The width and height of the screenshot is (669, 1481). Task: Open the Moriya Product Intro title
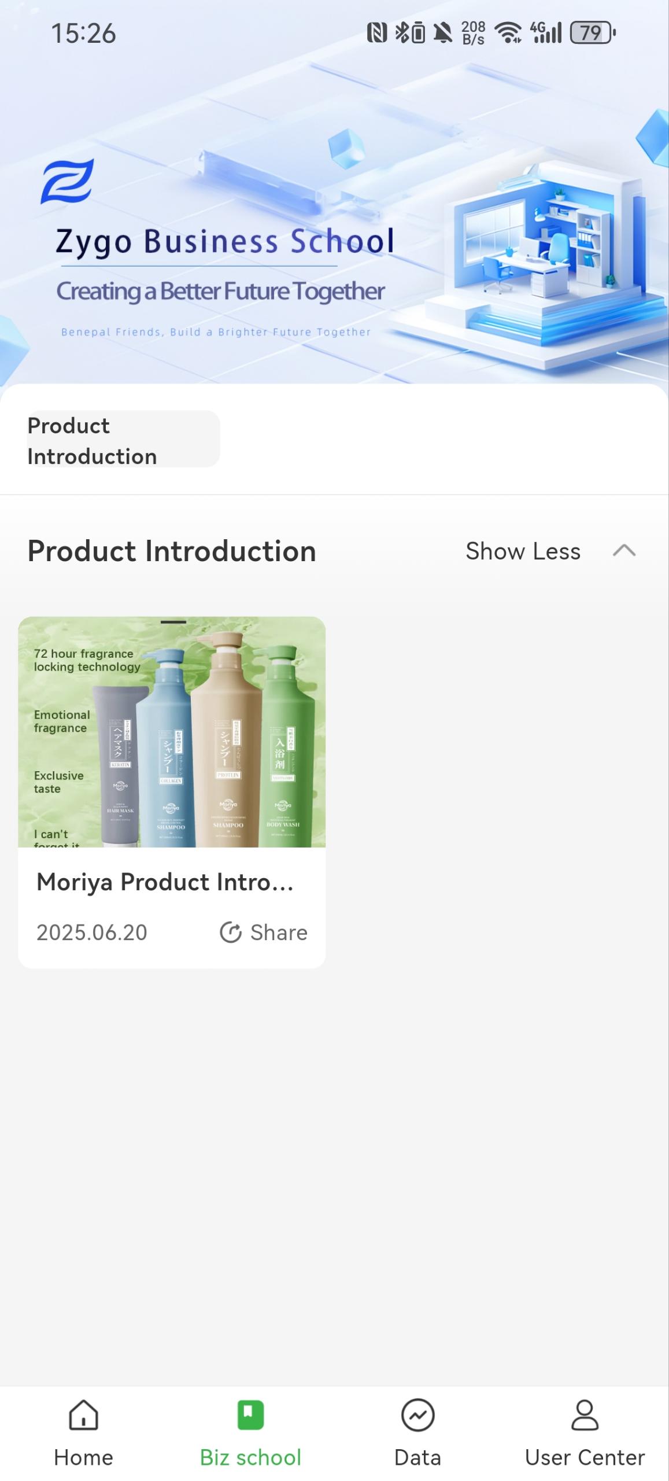click(x=165, y=882)
